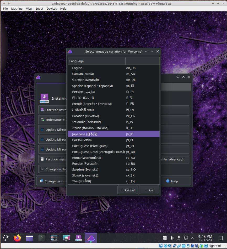Select Thai th_TH language row
Screen dimensions: 227x249
(114, 181)
